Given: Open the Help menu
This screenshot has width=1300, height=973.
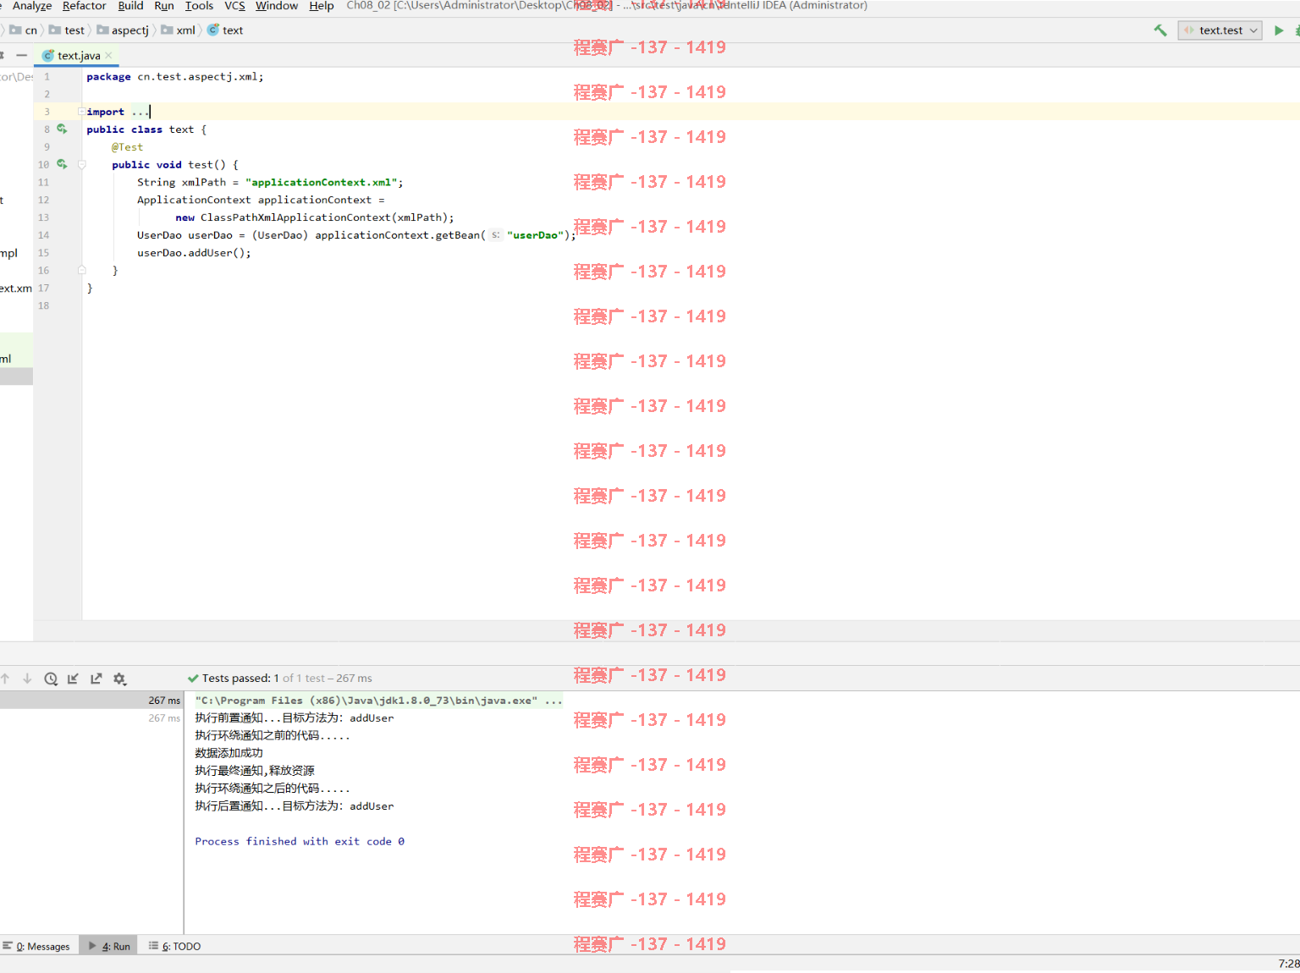Looking at the screenshot, I should (x=322, y=6).
